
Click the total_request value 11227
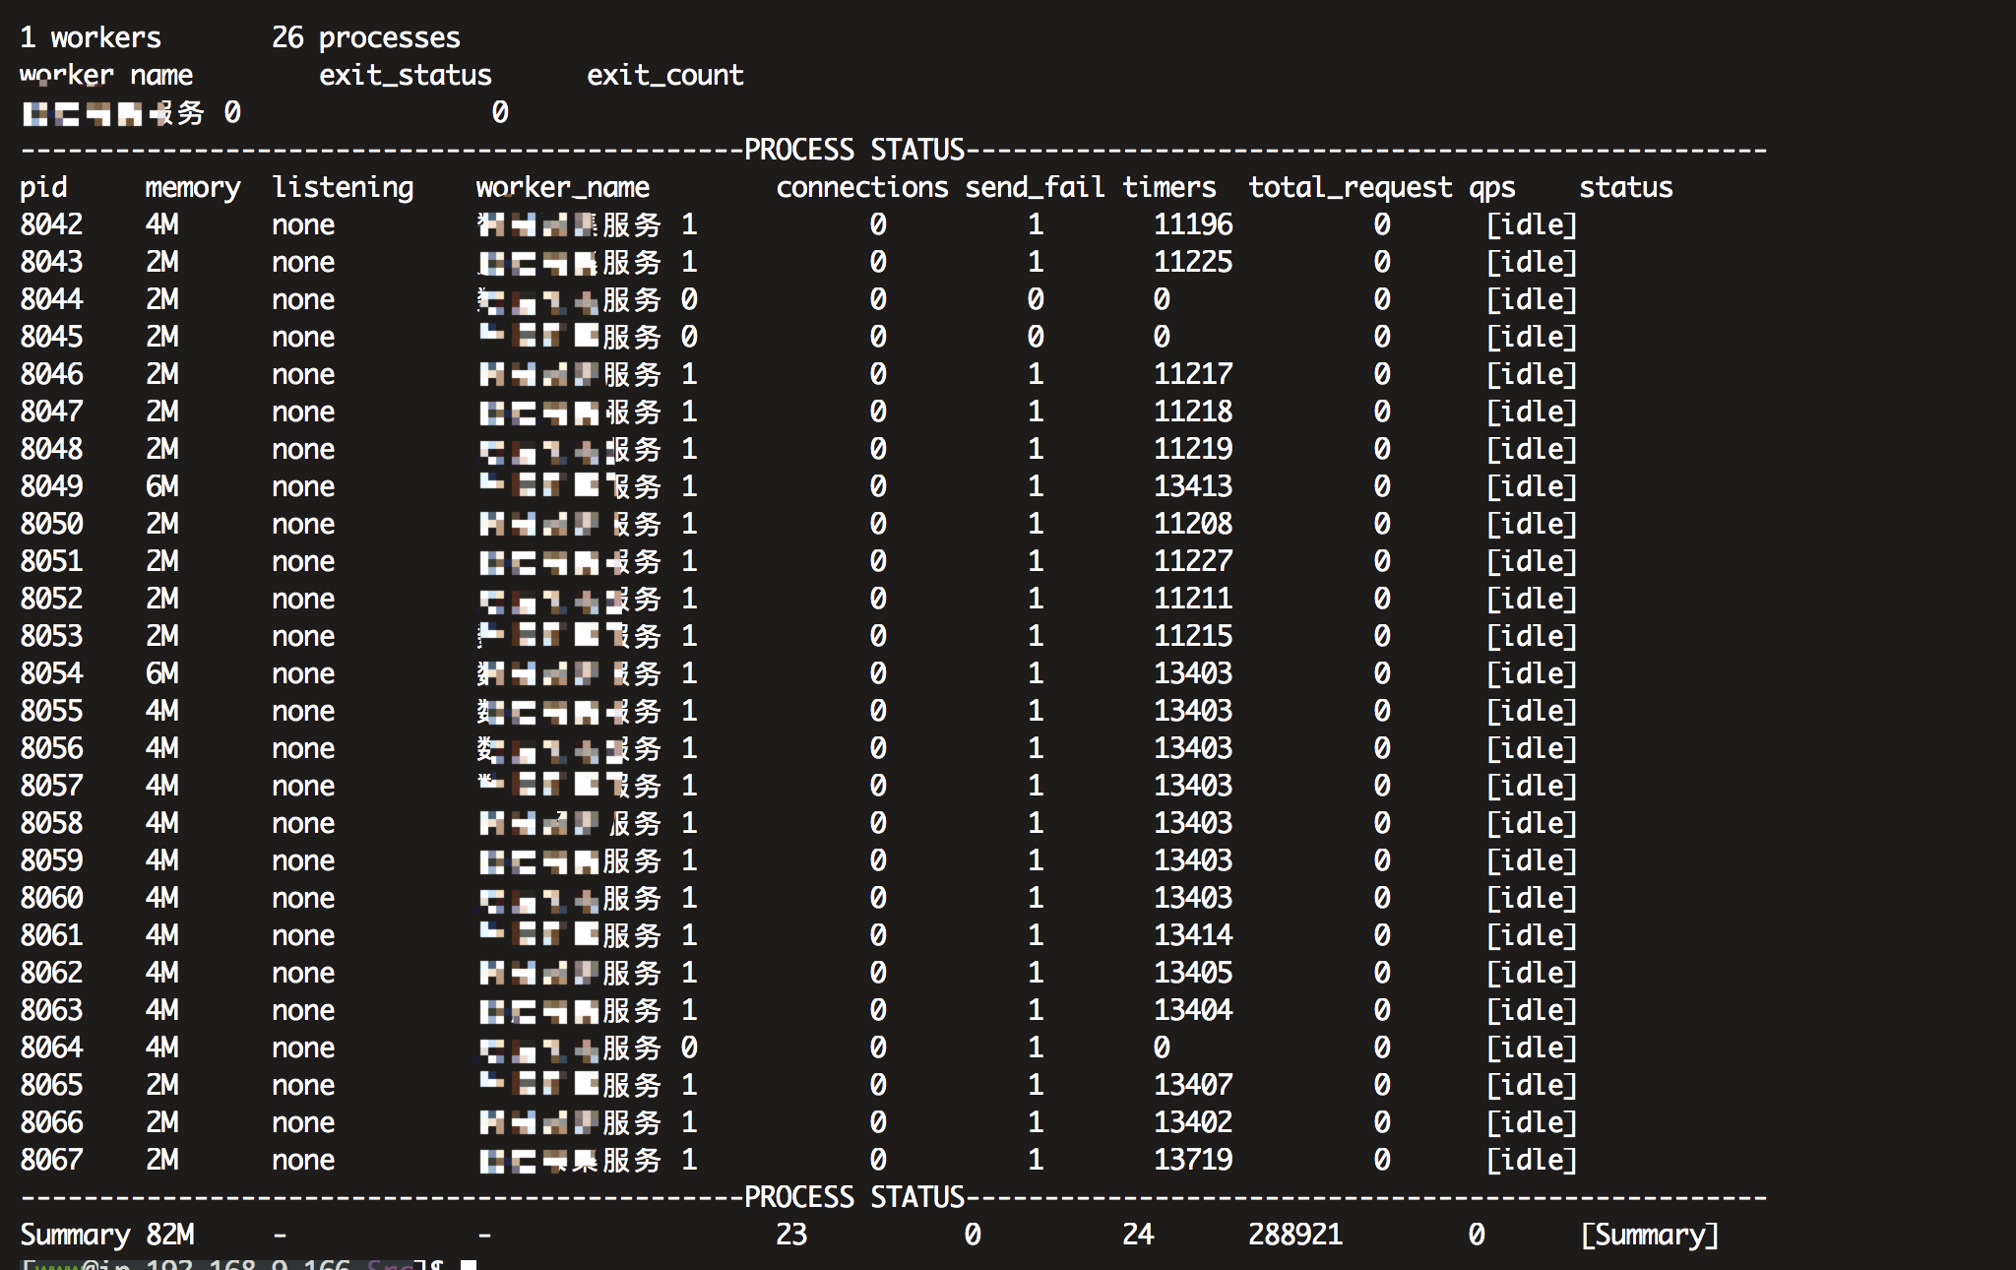pos(1193,561)
